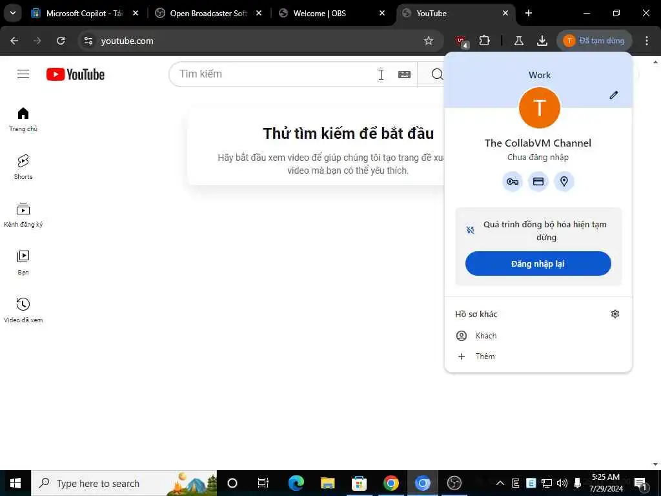Go to Trang chủ in YouTube sidebar

(x=23, y=119)
